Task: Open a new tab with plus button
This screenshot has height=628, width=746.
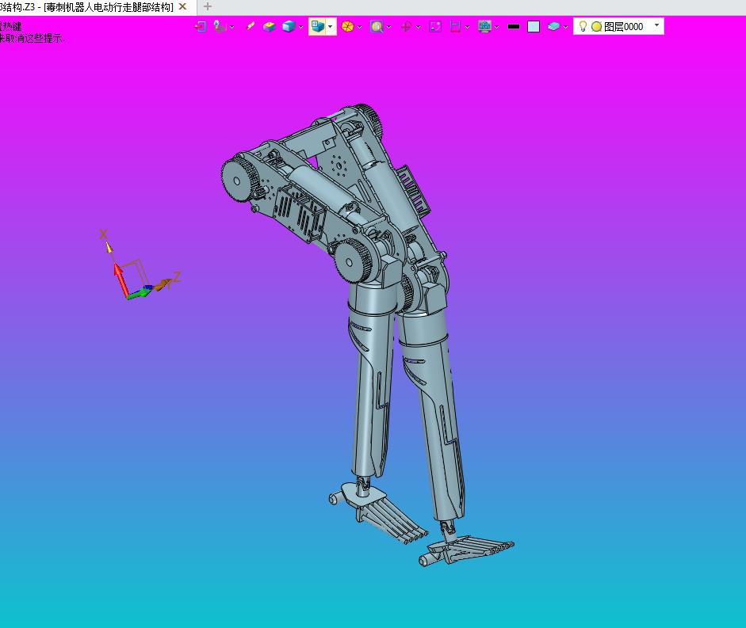Action: click(x=208, y=6)
